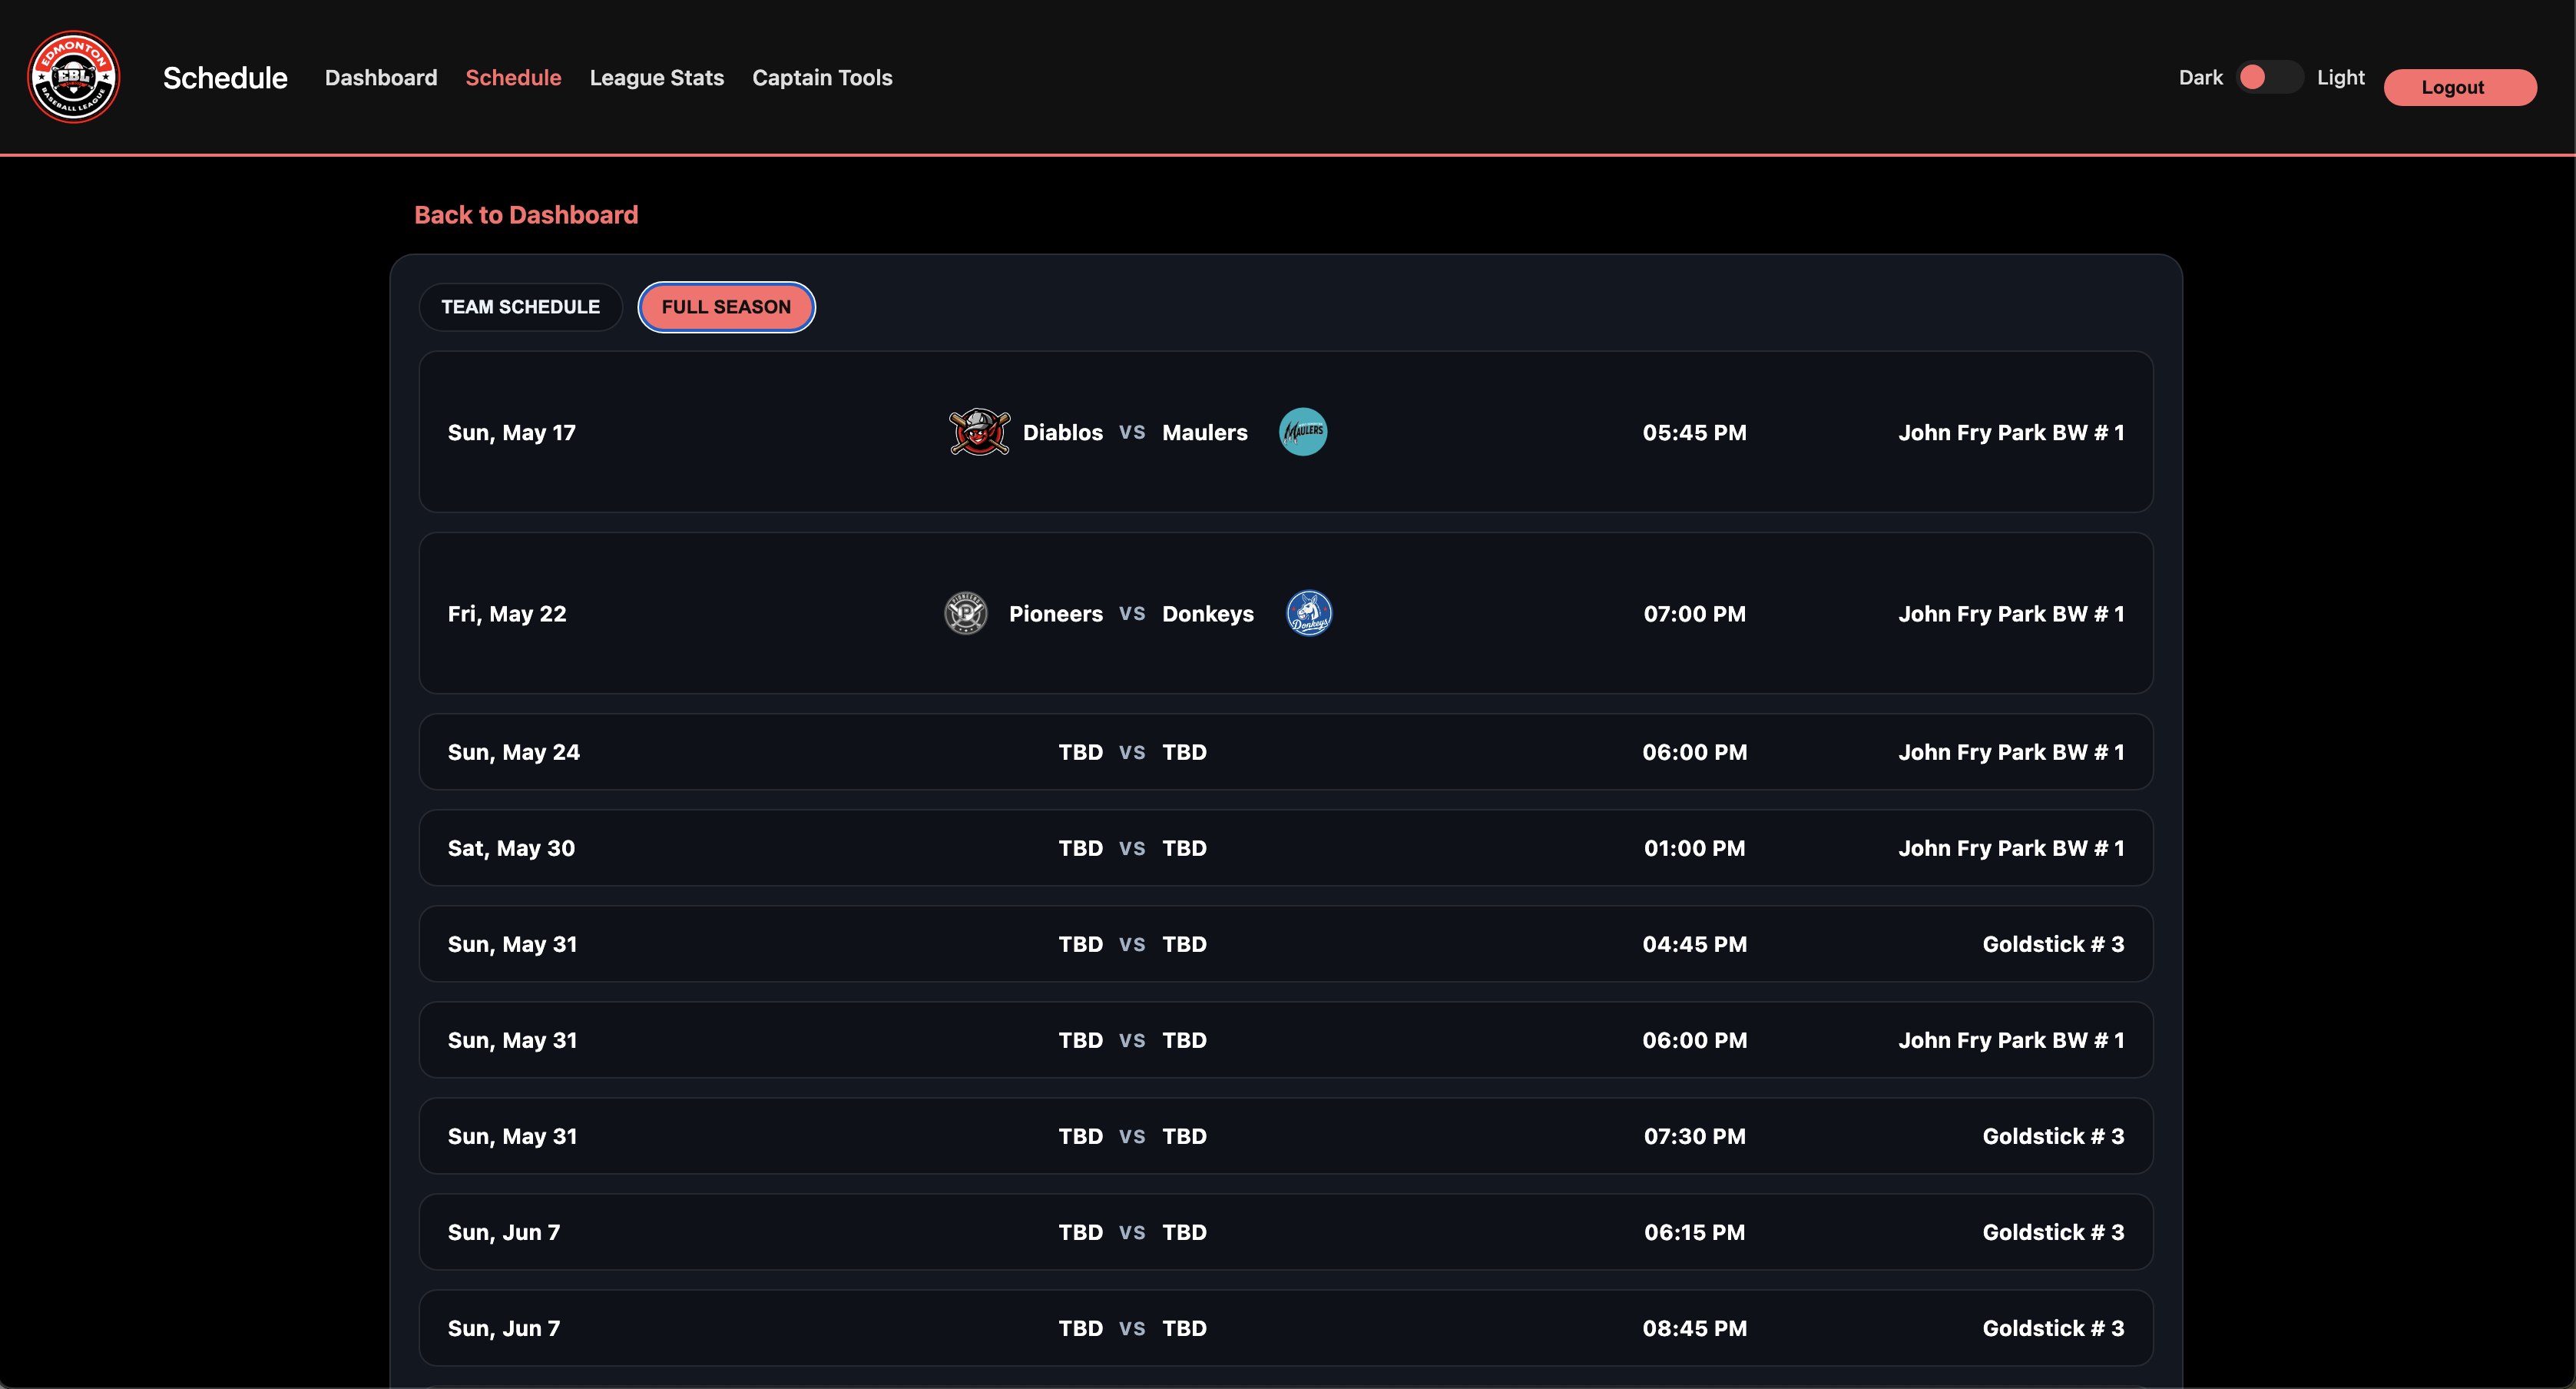Click the Logout button

pos(2460,87)
